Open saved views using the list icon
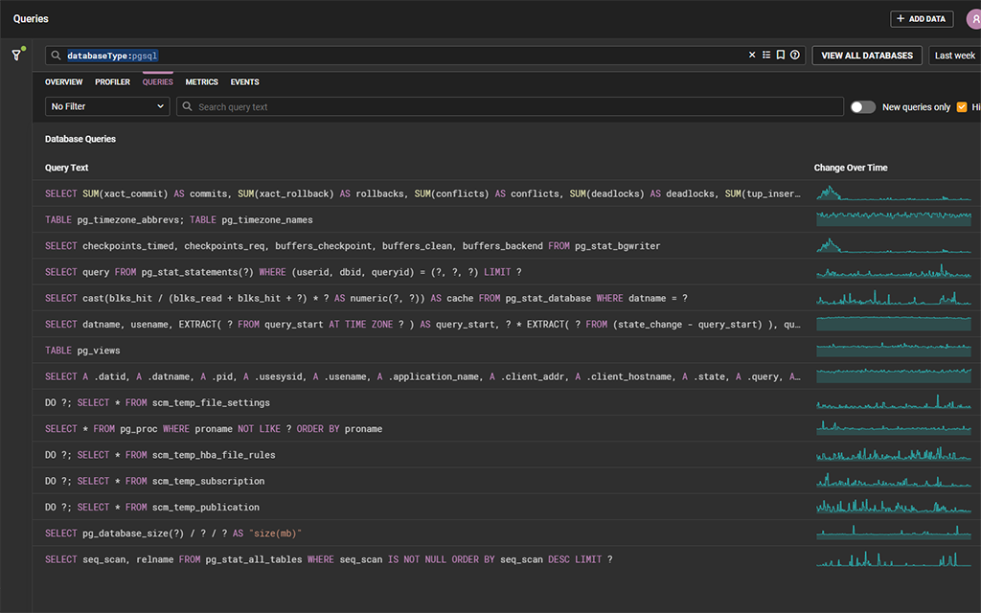Screen dimensions: 981x613 (x=765, y=55)
